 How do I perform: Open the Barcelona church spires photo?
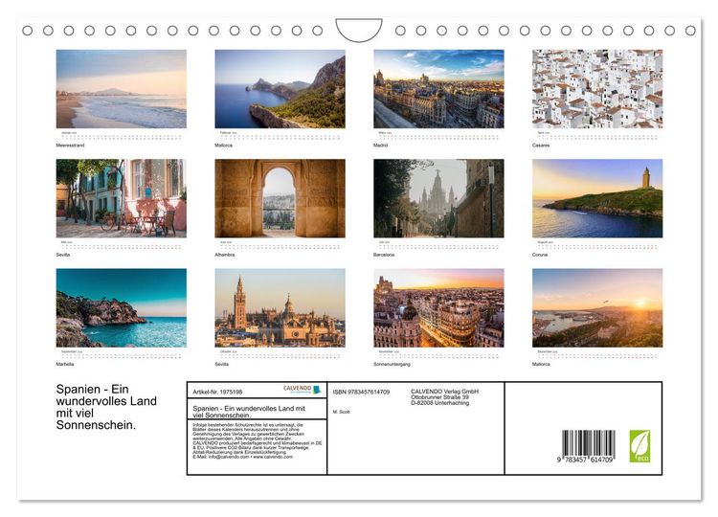click(x=438, y=198)
